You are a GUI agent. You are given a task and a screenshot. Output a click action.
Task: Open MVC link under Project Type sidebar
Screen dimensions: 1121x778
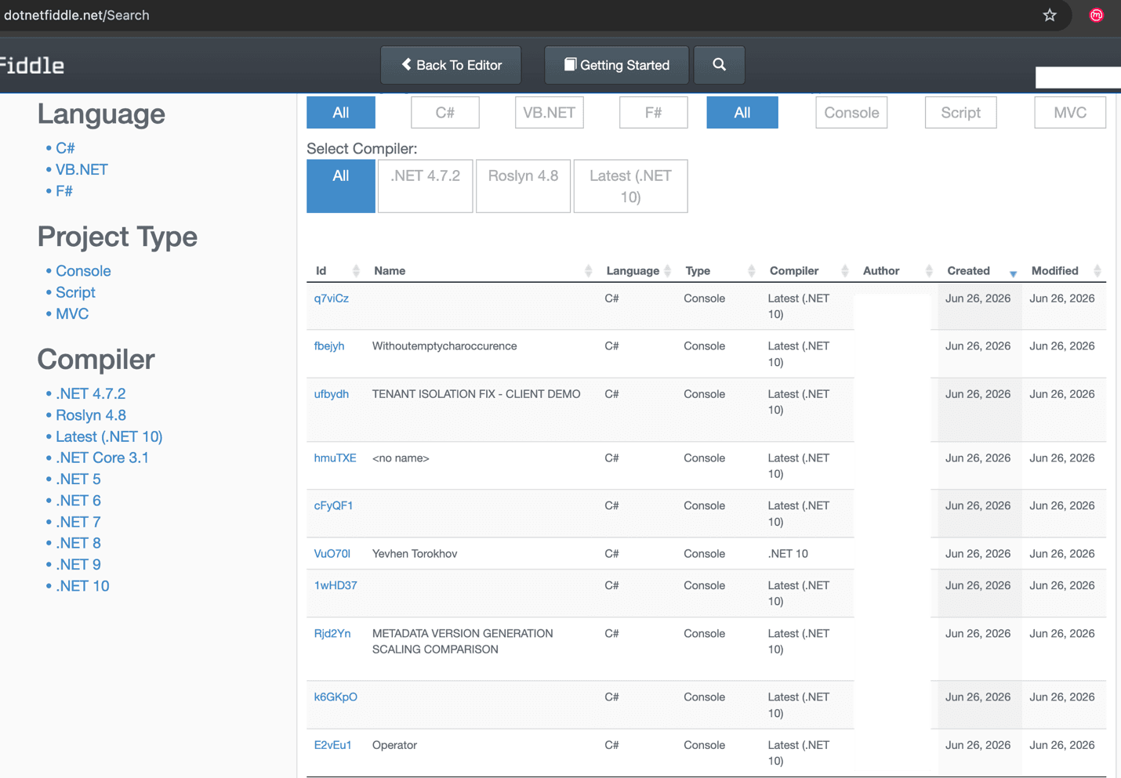point(72,313)
